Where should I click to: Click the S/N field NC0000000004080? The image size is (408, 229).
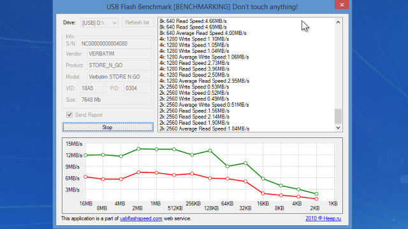point(115,44)
